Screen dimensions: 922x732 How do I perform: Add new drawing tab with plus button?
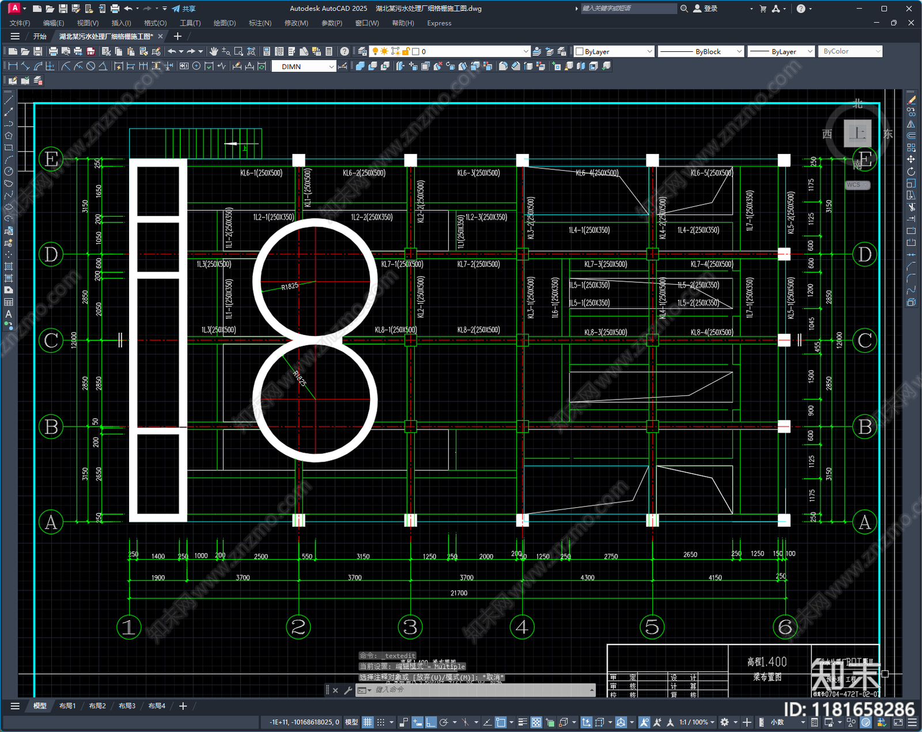tap(177, 36)
